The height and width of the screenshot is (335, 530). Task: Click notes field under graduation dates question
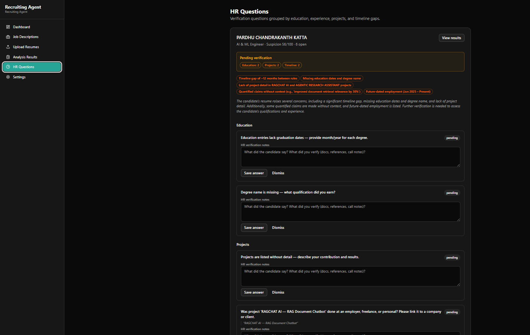coord(350,157)
